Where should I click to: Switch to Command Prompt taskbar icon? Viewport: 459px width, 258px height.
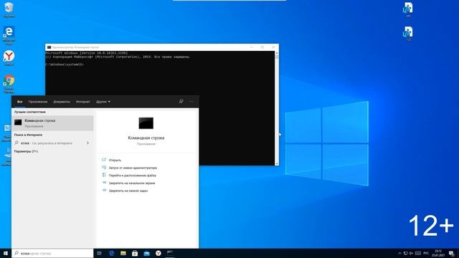[x=170, y=253]
